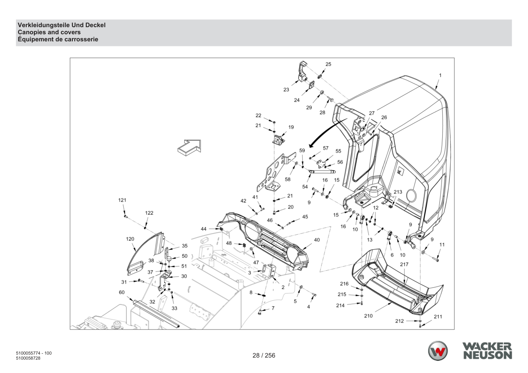Click callout number 59
Screen dimensions: 528x373
click(302, 150)
